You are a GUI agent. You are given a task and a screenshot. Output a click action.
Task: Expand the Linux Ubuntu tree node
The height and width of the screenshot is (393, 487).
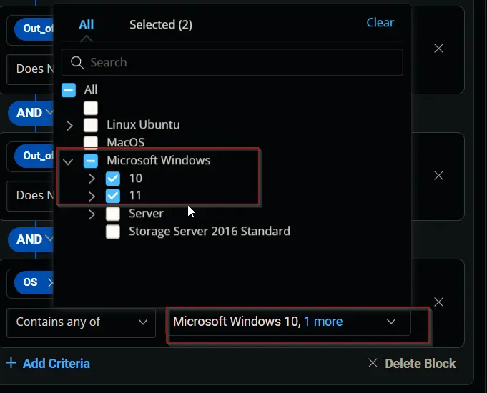pos(69,126)
